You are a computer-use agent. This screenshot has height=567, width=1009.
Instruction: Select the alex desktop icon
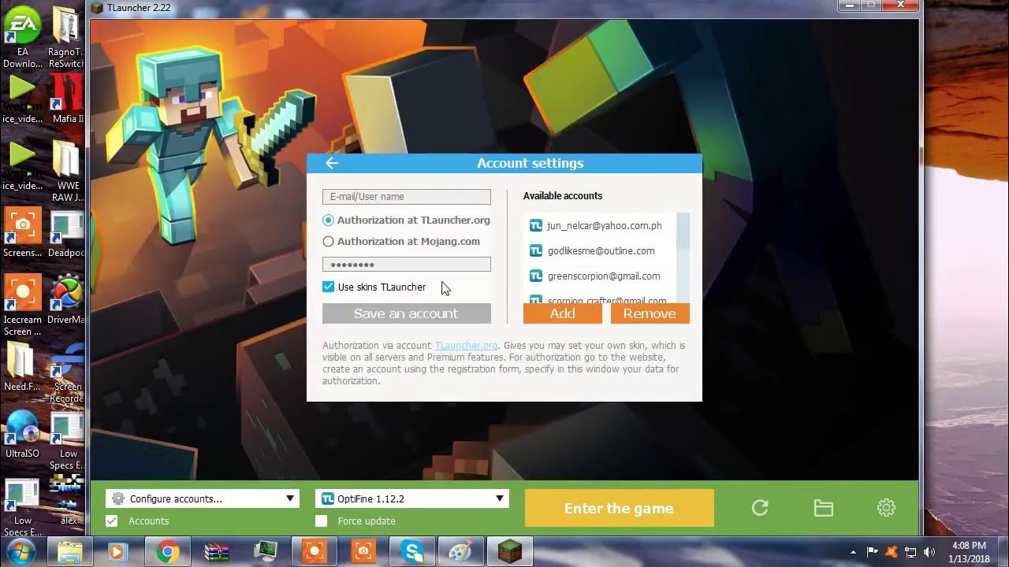click(x=68, y=501)
